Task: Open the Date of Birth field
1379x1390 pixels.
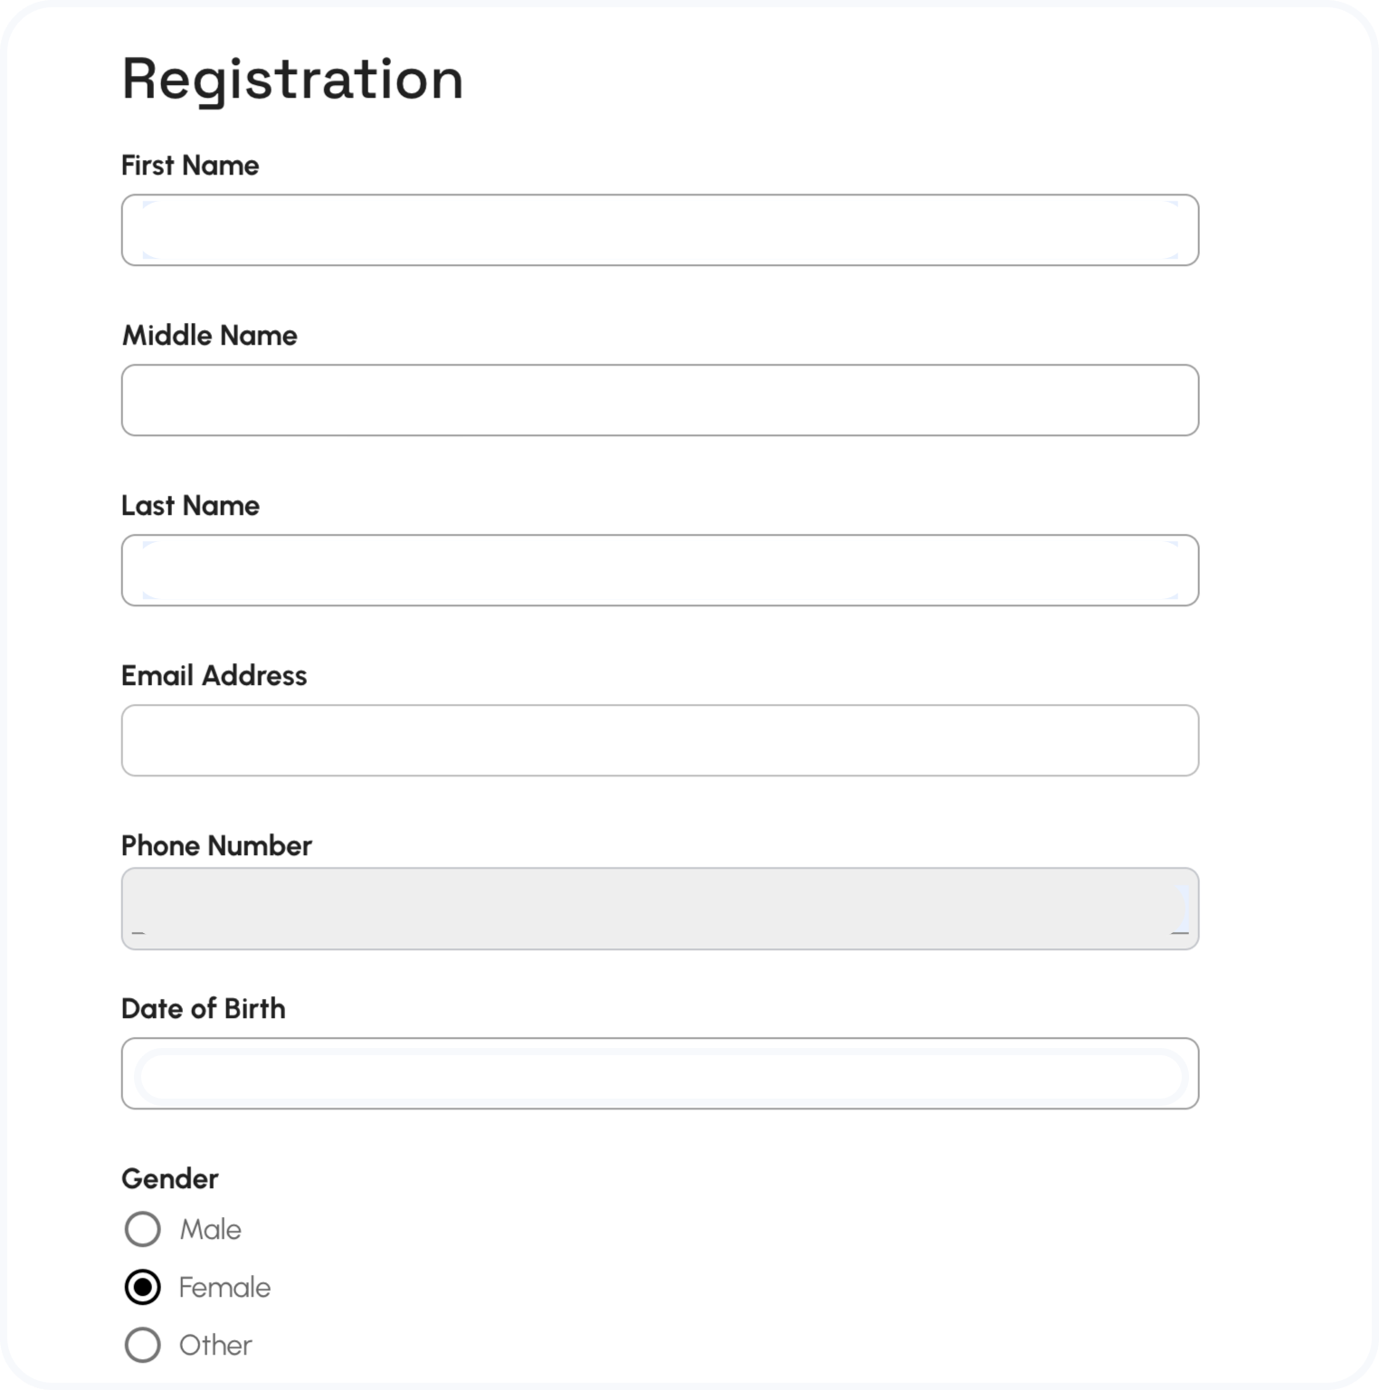Action: click(660, 1073)
